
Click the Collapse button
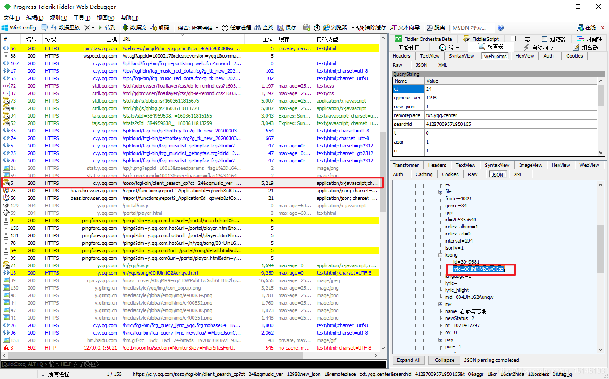point(444,360)
